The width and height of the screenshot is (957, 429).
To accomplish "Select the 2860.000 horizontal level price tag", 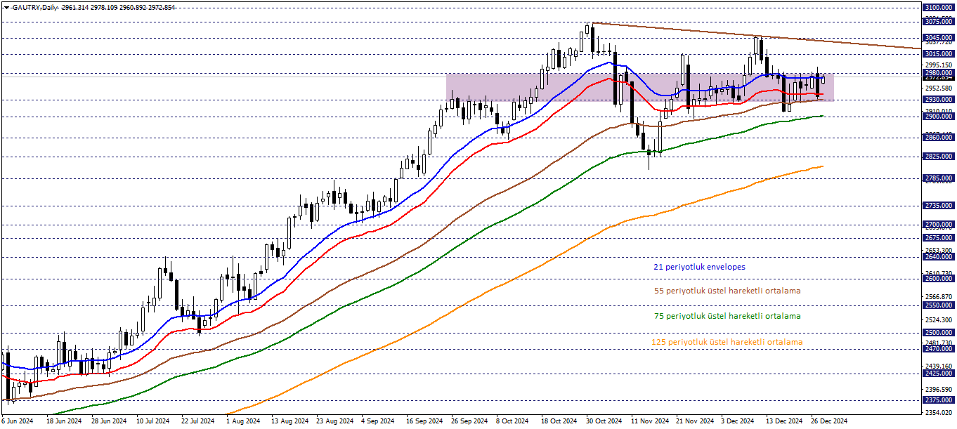I will coord(938,138).
